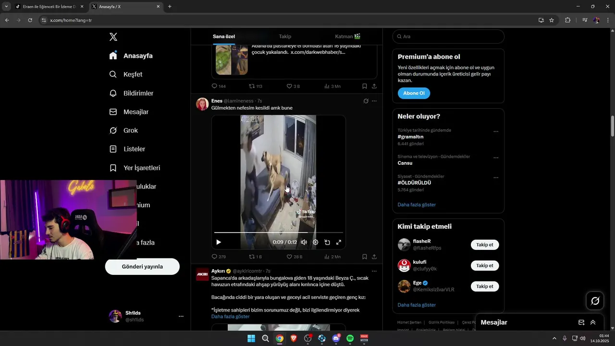Share the top post
615x346 pixels.
point(374,86)
